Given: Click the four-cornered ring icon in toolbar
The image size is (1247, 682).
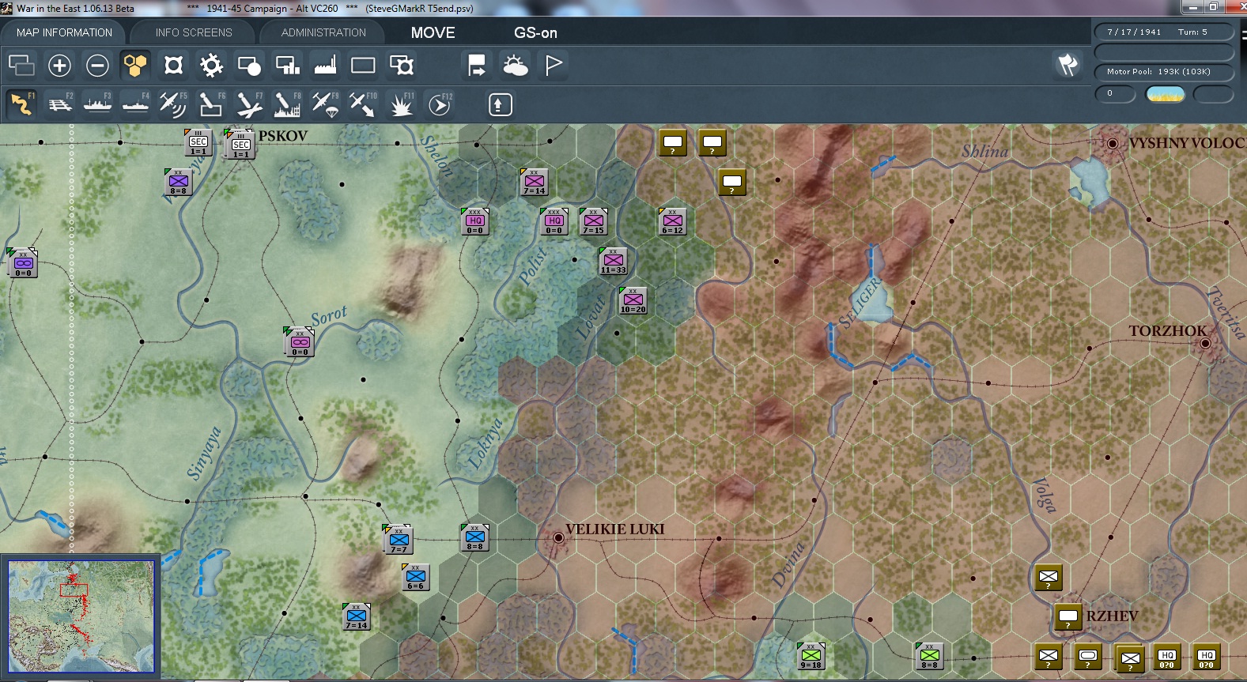Looking at the screenshot, I should tap(173, 65).
